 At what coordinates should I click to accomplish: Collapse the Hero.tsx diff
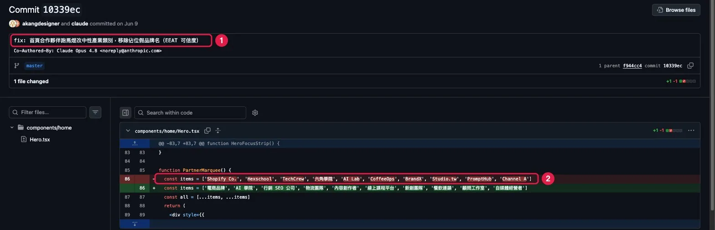(x=128, y=131)
